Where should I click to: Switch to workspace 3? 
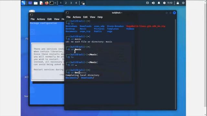pyautogui.click(x=71, y=3)
